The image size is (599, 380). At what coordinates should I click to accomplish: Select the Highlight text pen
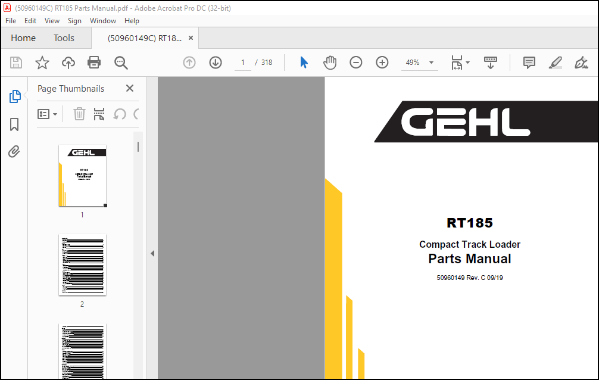[x=555, y=63]
